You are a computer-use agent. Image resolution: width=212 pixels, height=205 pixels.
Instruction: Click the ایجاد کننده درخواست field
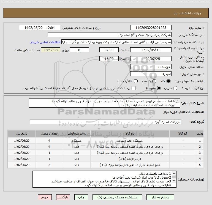click(x=116, y=42)
